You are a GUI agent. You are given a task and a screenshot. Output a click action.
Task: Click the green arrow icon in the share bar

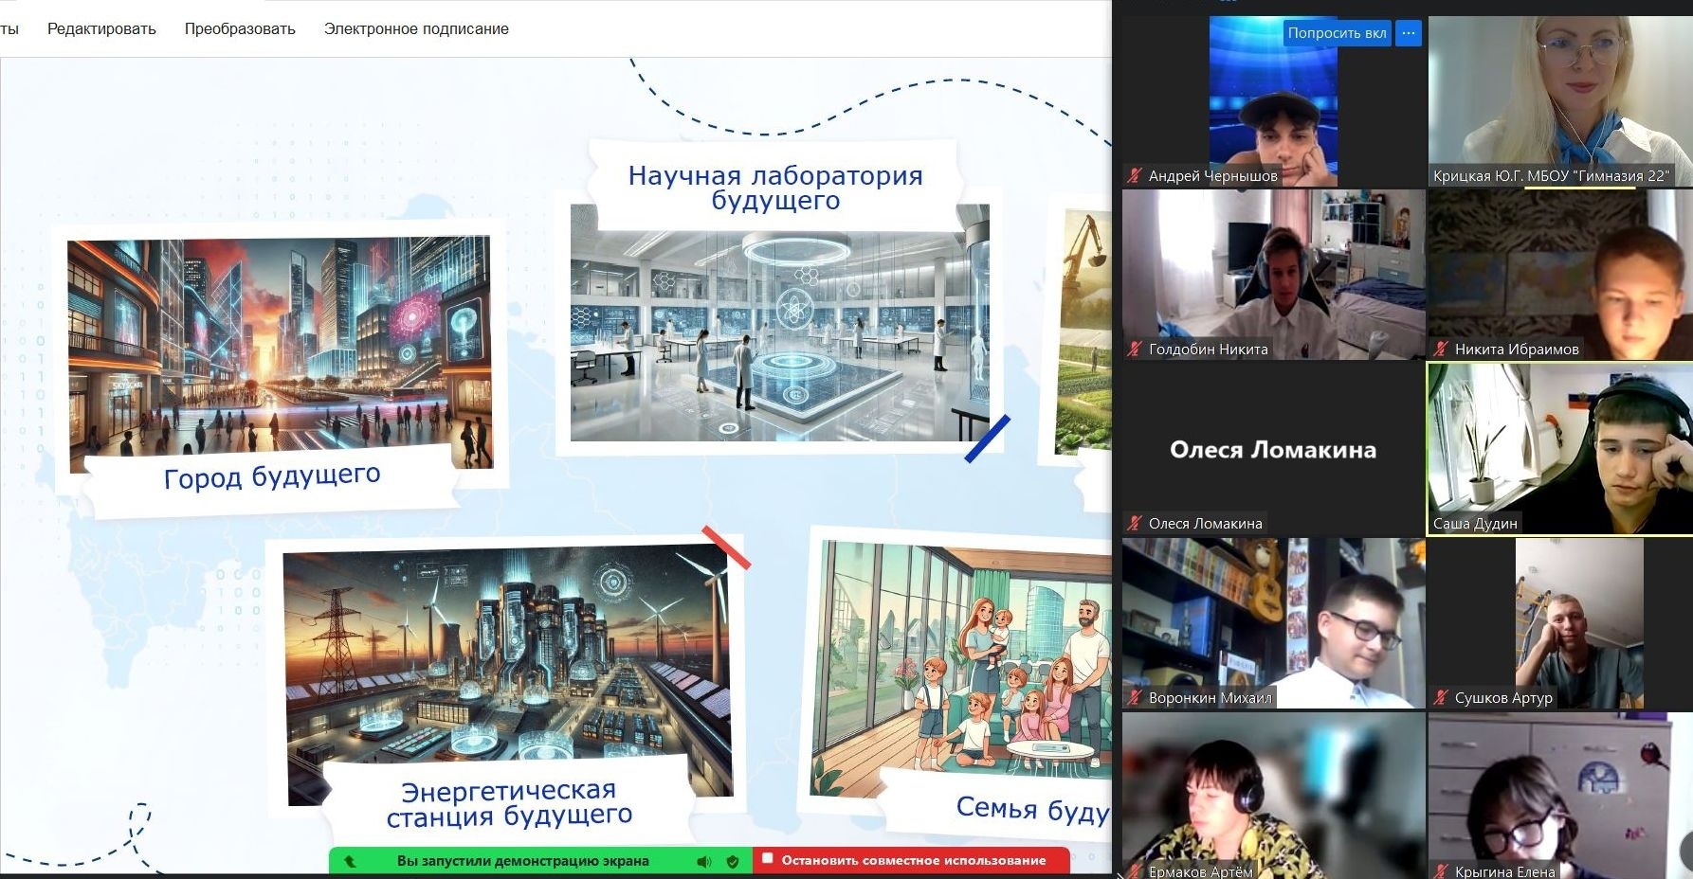[350, 861]
